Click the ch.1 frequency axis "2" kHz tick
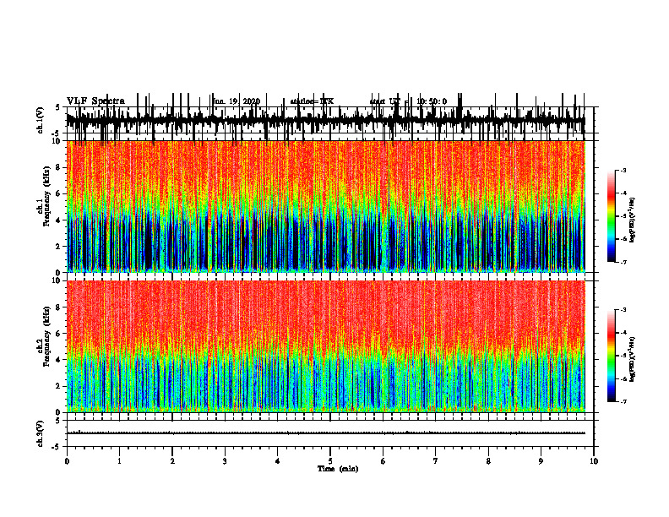This screenshot has width=669, height=517. (x=59, y=246)
